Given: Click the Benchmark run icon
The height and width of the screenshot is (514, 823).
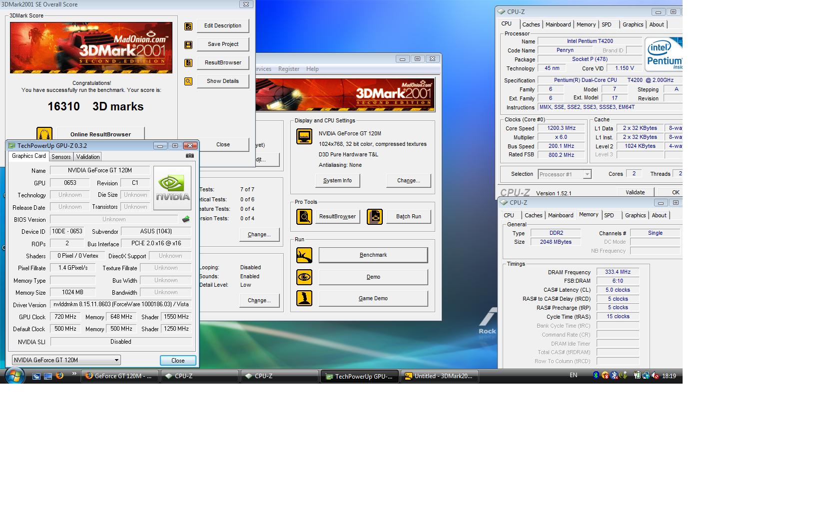Looking at the screenshot, I should [x=304, y=255].
